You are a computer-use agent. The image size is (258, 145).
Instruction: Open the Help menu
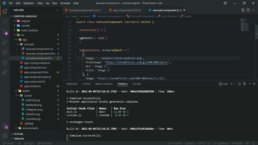pyautogui.click(x=76, y=3)
